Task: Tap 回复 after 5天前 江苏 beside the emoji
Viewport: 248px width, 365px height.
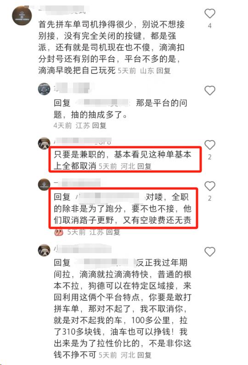Action: pyautogui.click(x=113, y=232)
